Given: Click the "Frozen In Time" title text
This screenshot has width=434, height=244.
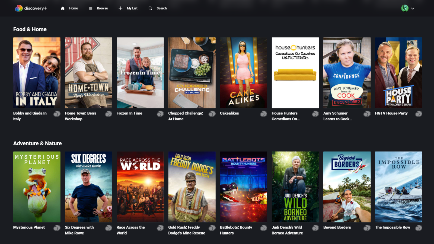Looking at the screenshot, I should click(x=129, y=113).
